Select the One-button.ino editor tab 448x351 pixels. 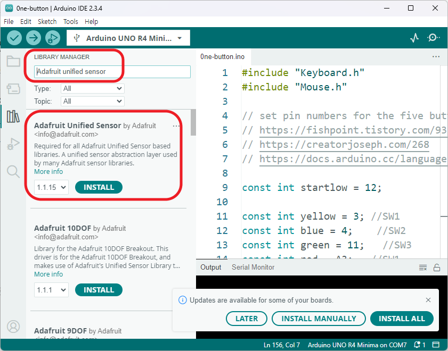[223, 57]
